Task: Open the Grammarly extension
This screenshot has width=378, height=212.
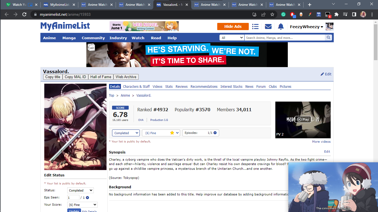Action: click(283, 14)
